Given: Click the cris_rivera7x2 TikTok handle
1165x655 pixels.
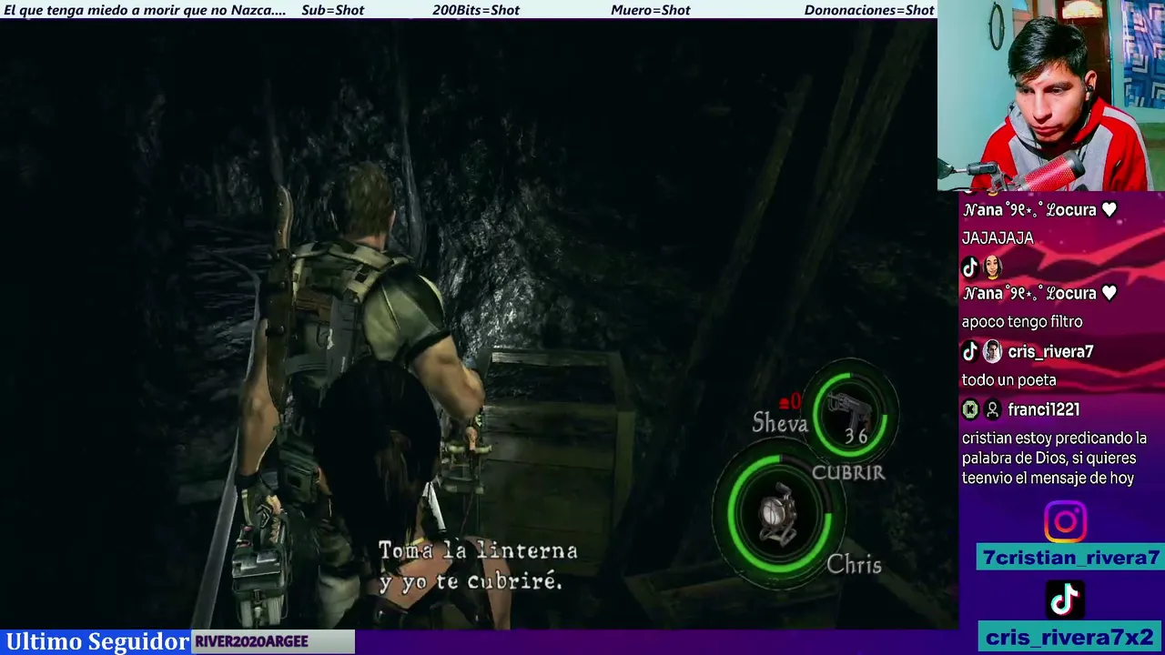Looking at the screenshot, I should click(1070, 637).
